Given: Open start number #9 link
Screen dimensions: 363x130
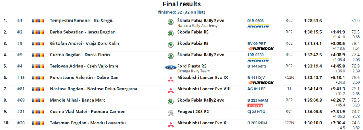Looking at the screenshot, I should click(20, 43).
